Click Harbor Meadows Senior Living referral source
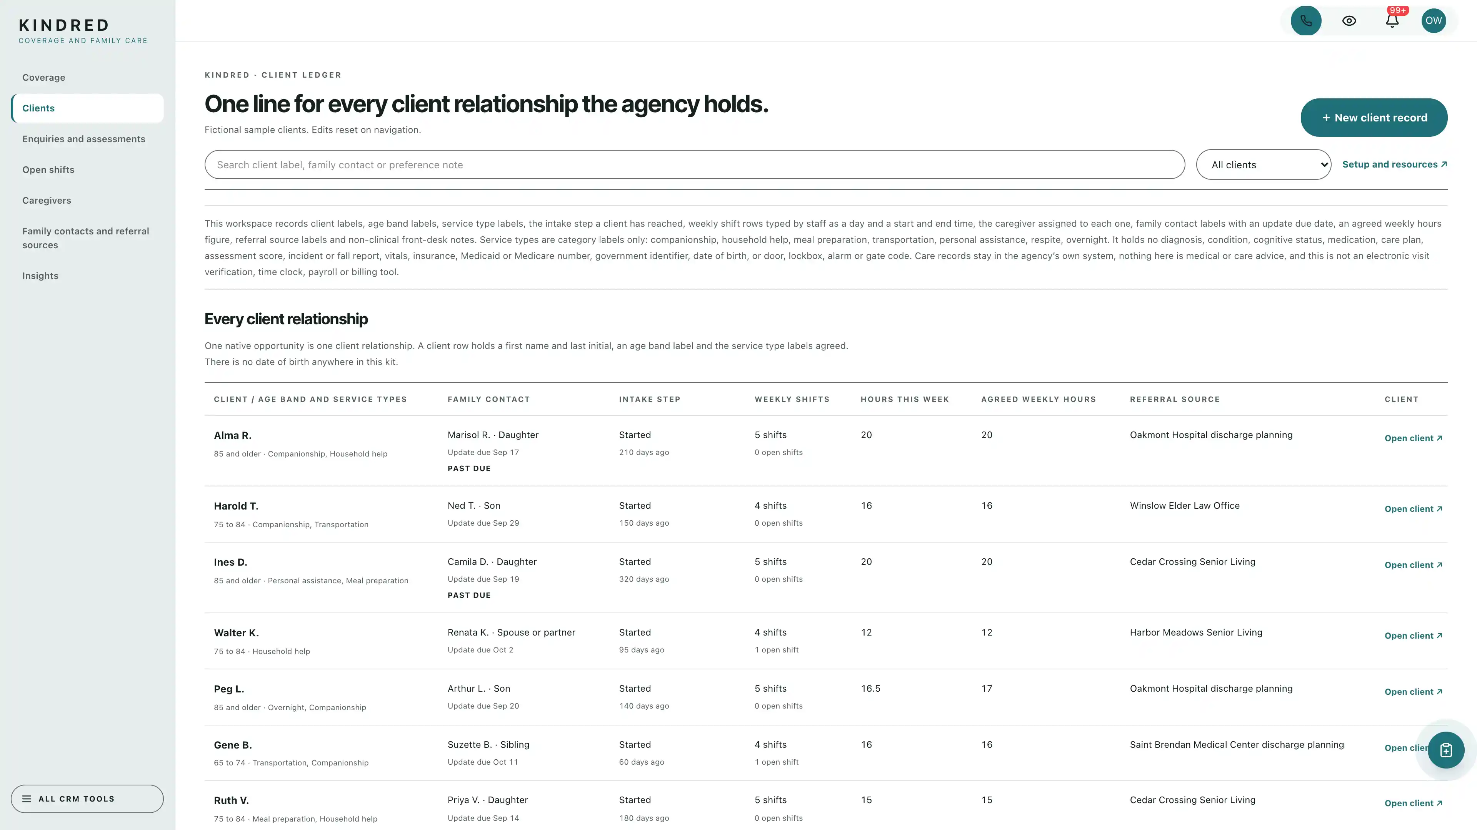Image resolution: width=1477 pixels, height=830 pixels. (x=1195, y=632)
